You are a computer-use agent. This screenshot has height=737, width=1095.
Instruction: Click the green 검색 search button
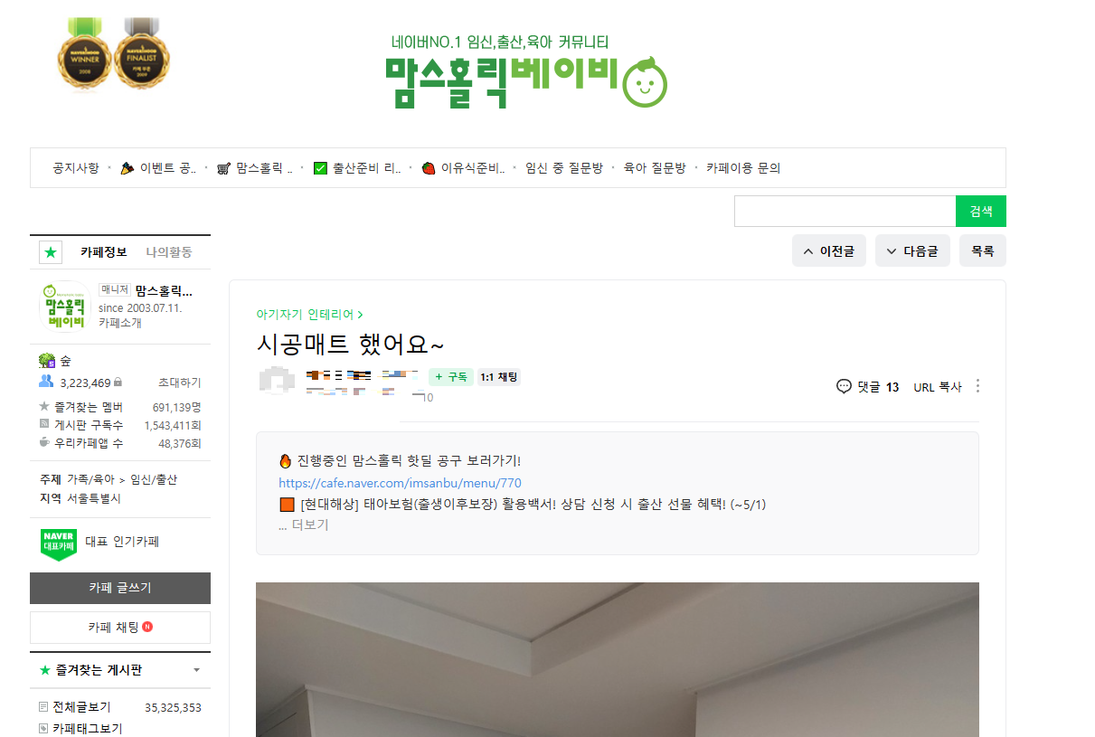981,212
